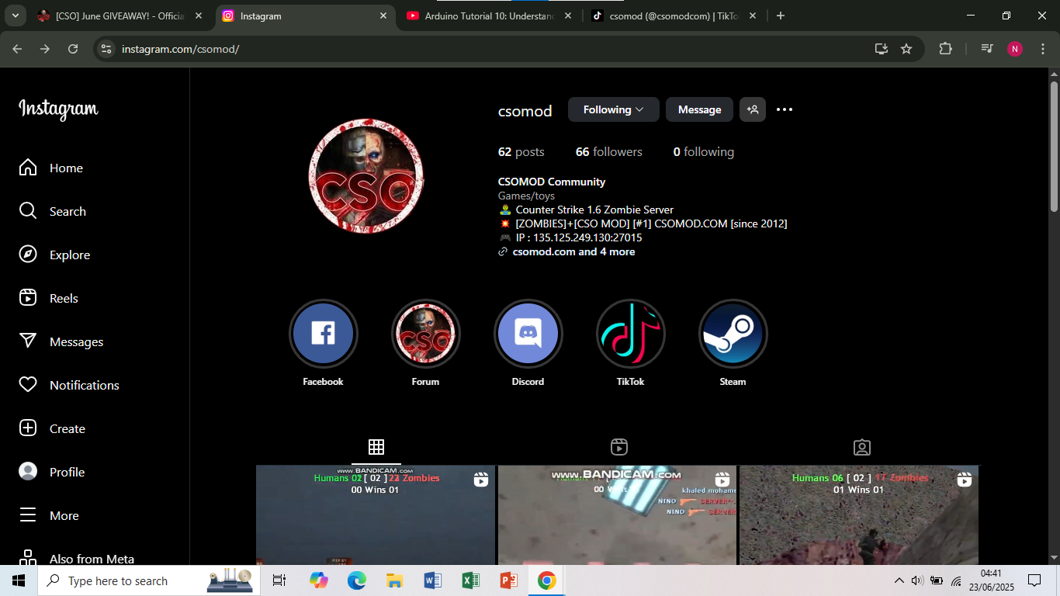Open the first reel thumbnail in grid

[x=376, y=515]
